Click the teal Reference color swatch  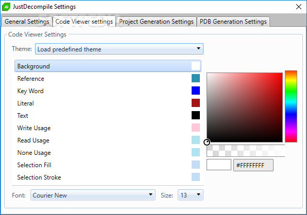(196, 78)
